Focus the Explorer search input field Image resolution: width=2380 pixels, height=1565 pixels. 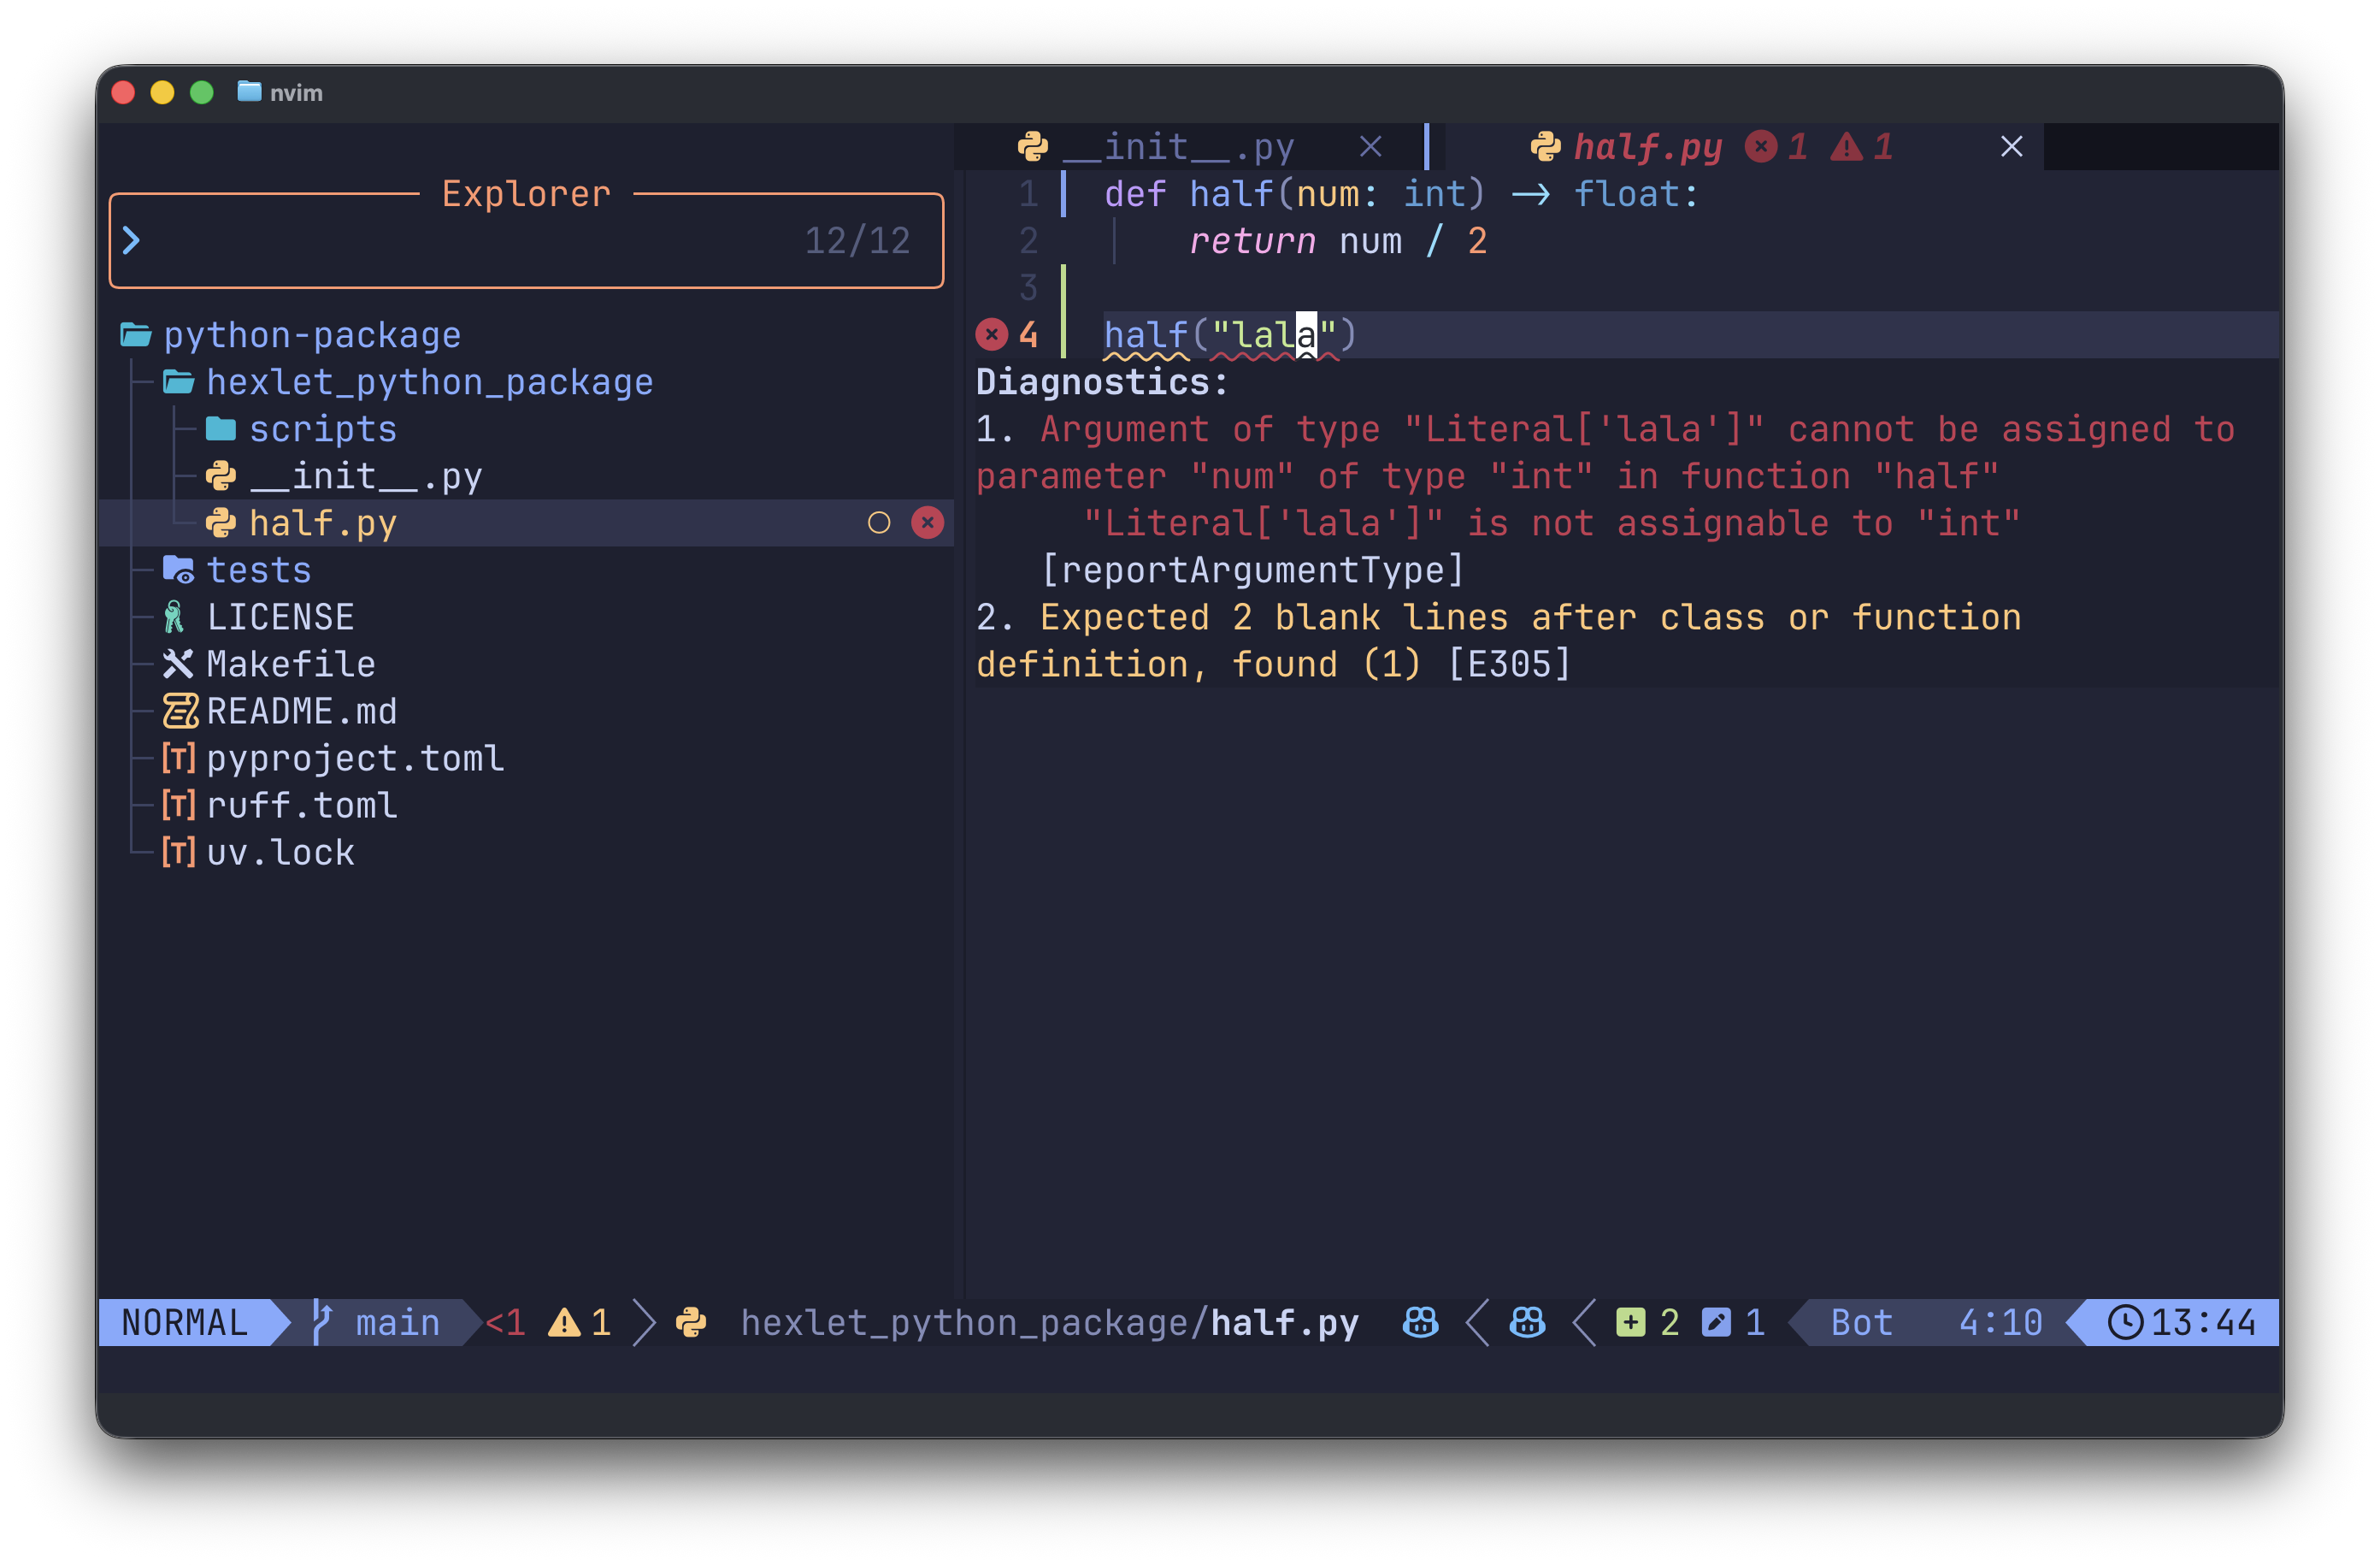point(526,240)
